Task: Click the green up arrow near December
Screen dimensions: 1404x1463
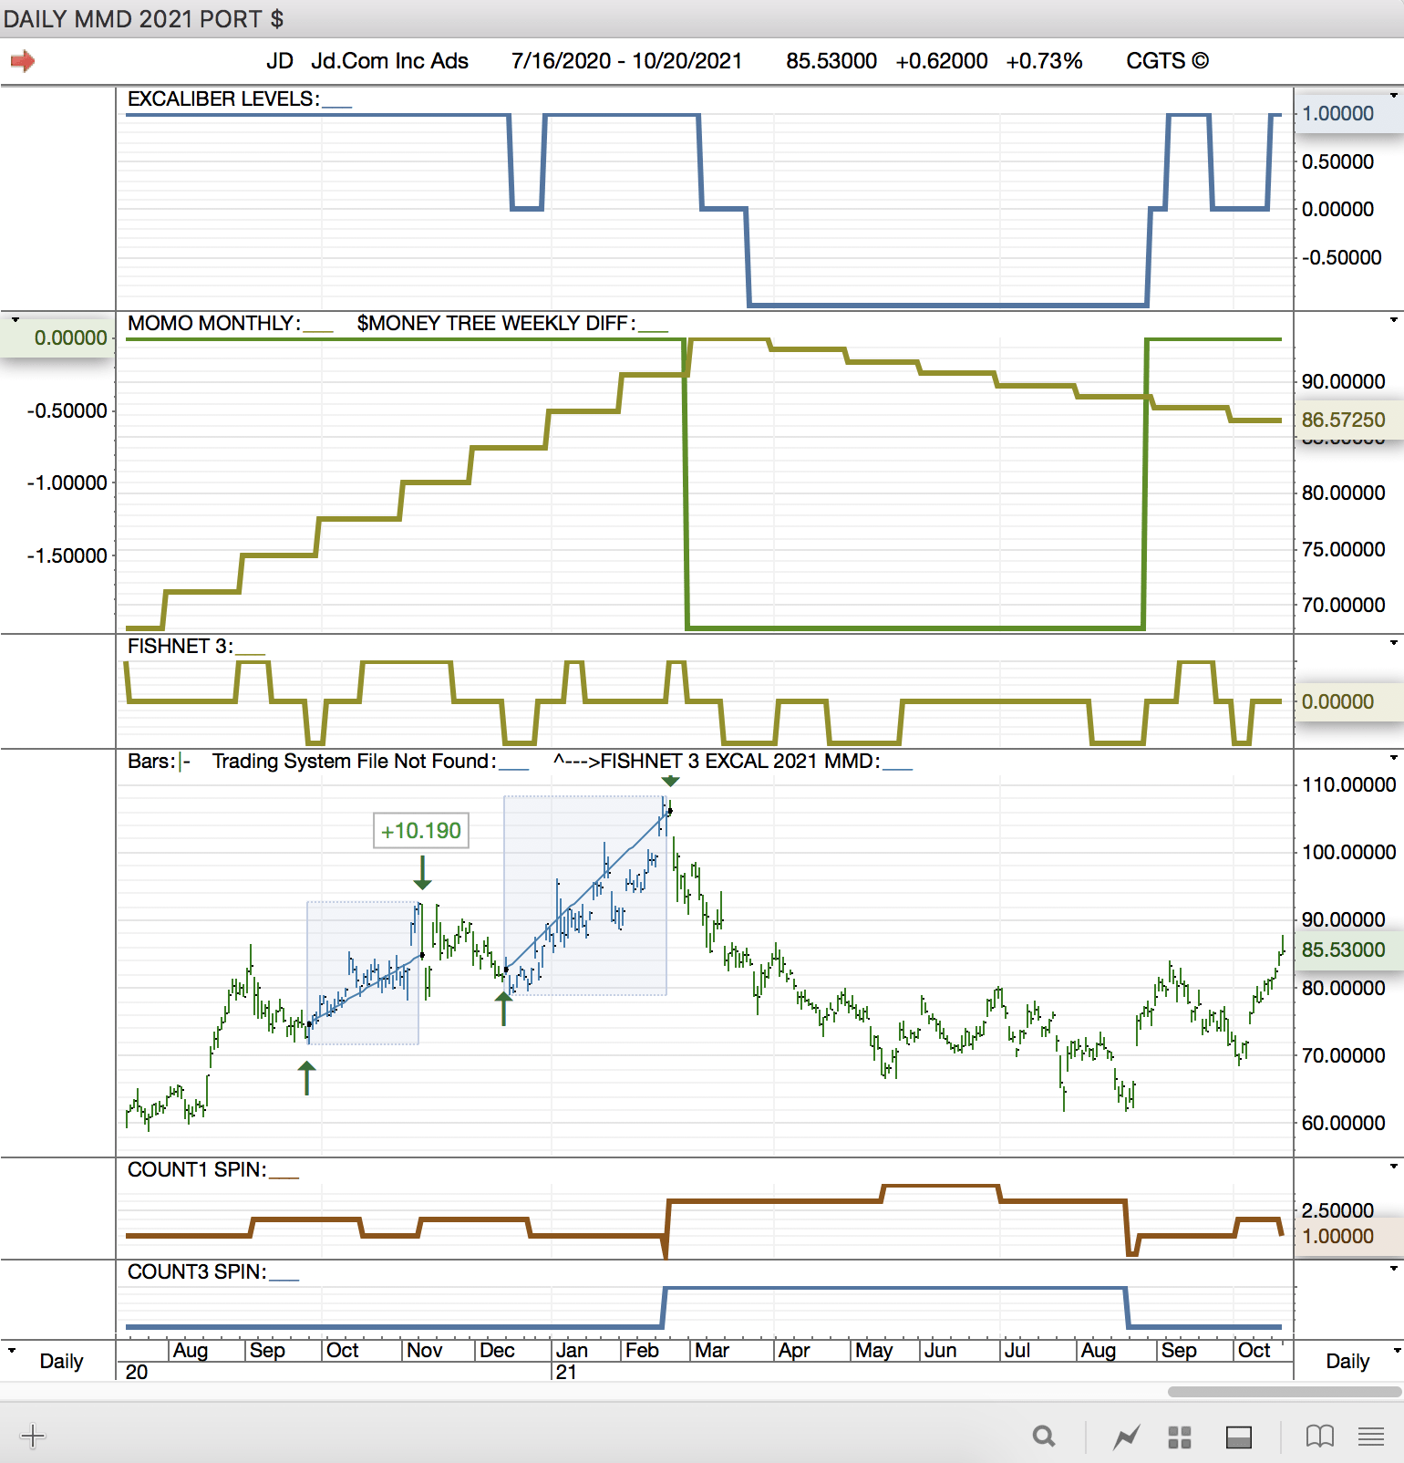Action: coord(503,1009)
